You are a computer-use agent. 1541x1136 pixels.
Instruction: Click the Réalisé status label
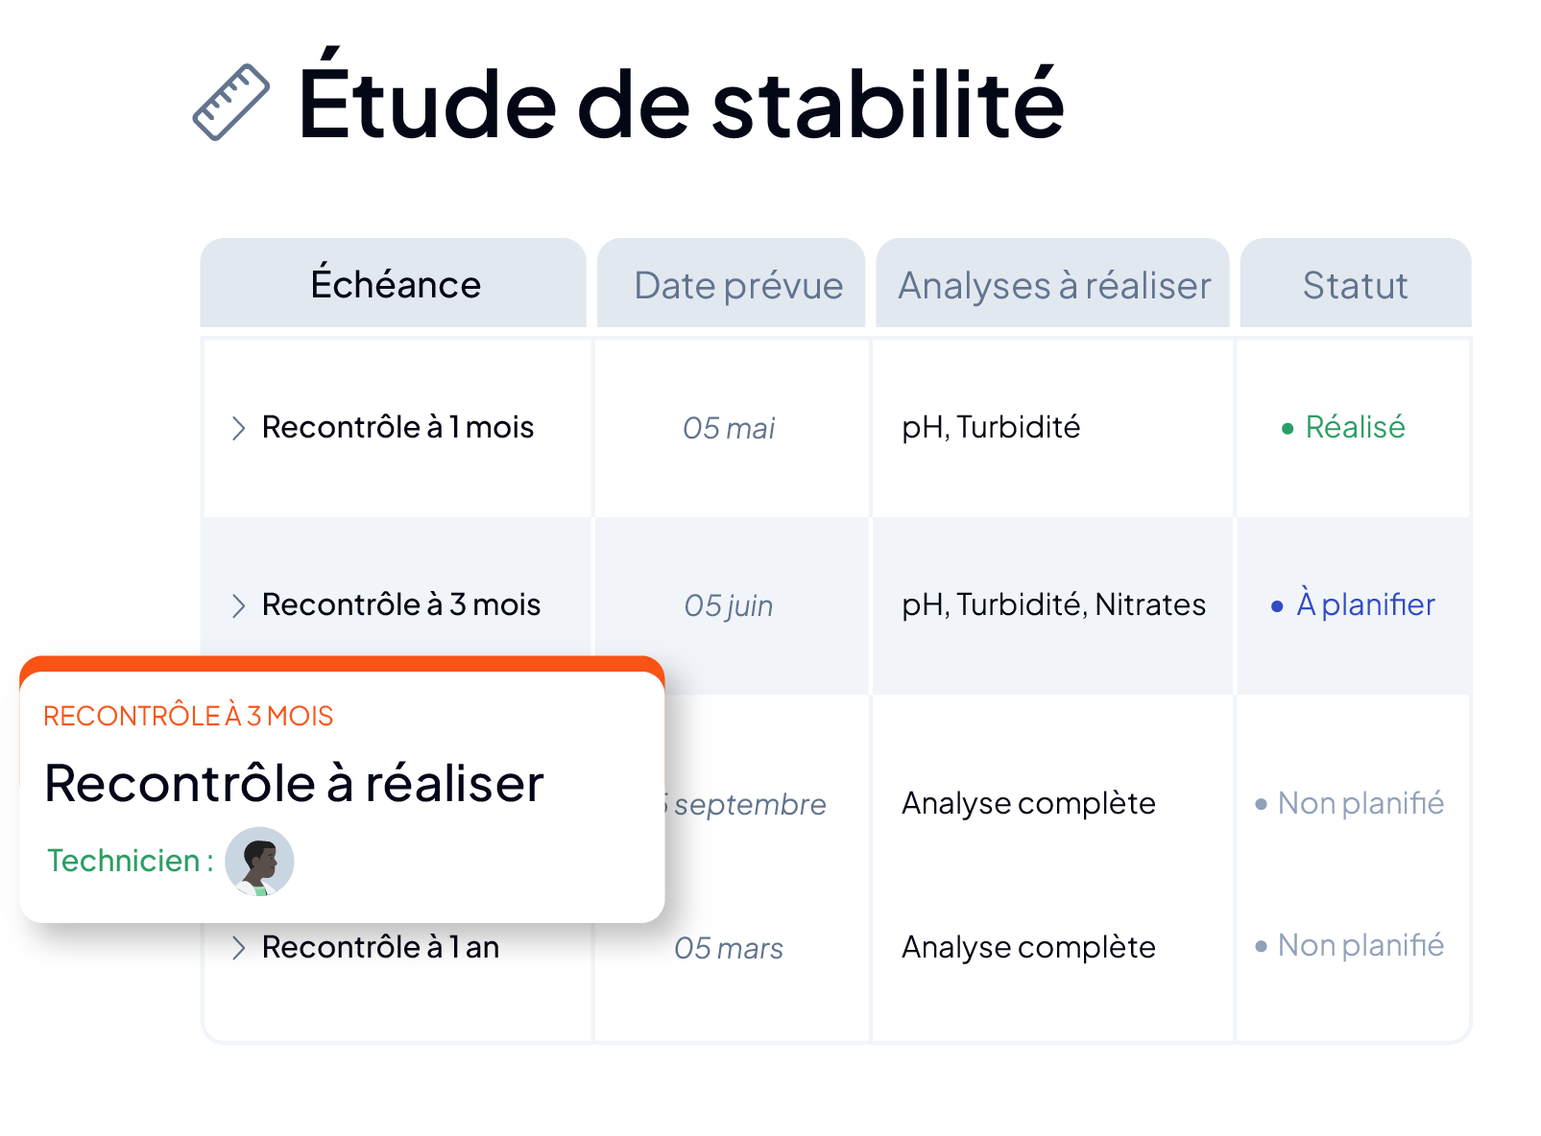coord(1355,427)
